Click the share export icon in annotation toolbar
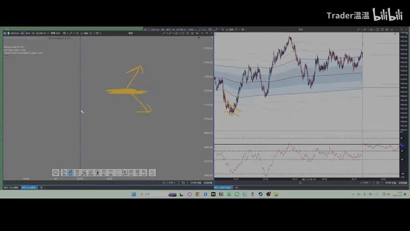Image resolution: width=410 pixels, height=231 pixels. [x=131, y=172]
